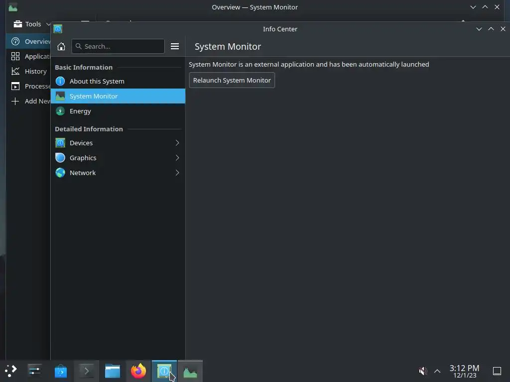Click Relaunch System Monitor button
The width and height of the screenshot is (510, 382).
(232, 80)
